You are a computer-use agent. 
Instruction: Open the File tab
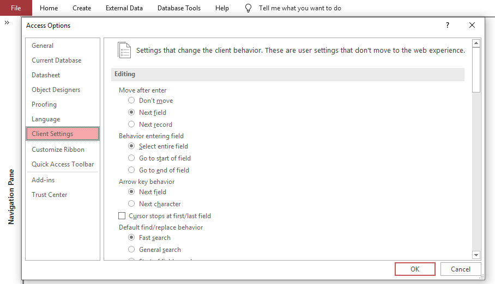coord(16,8)
